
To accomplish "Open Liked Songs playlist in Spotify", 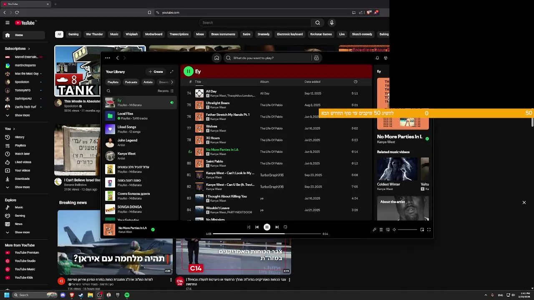I will coord(140,129).
